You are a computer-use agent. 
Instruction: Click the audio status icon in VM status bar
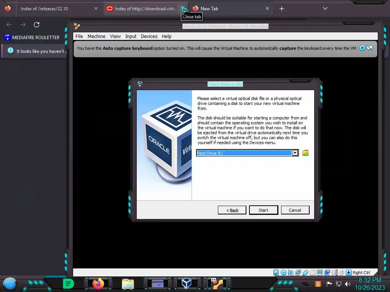coord(291,272)
